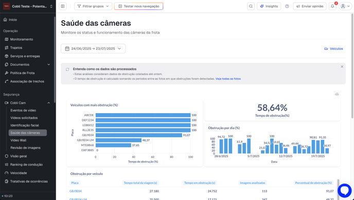This screenshot has width=354, height=200.
Task: Click value 24.752 in table
Action: (x=212, y=191)
